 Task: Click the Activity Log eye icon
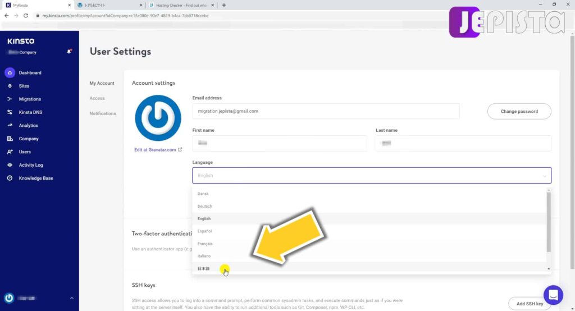10,165
